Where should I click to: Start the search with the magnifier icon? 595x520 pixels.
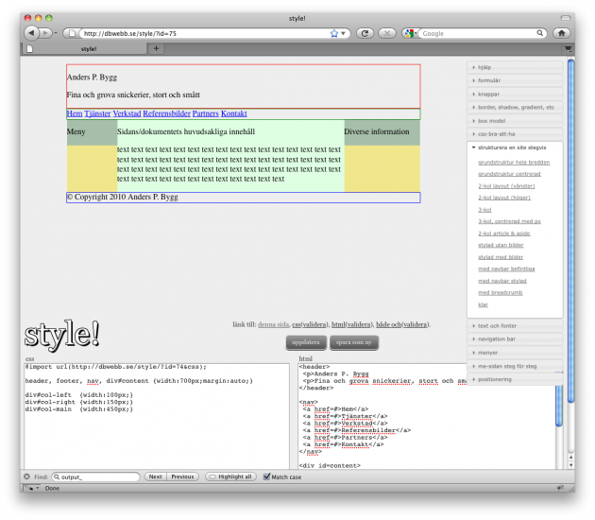(x=539, y=33)
